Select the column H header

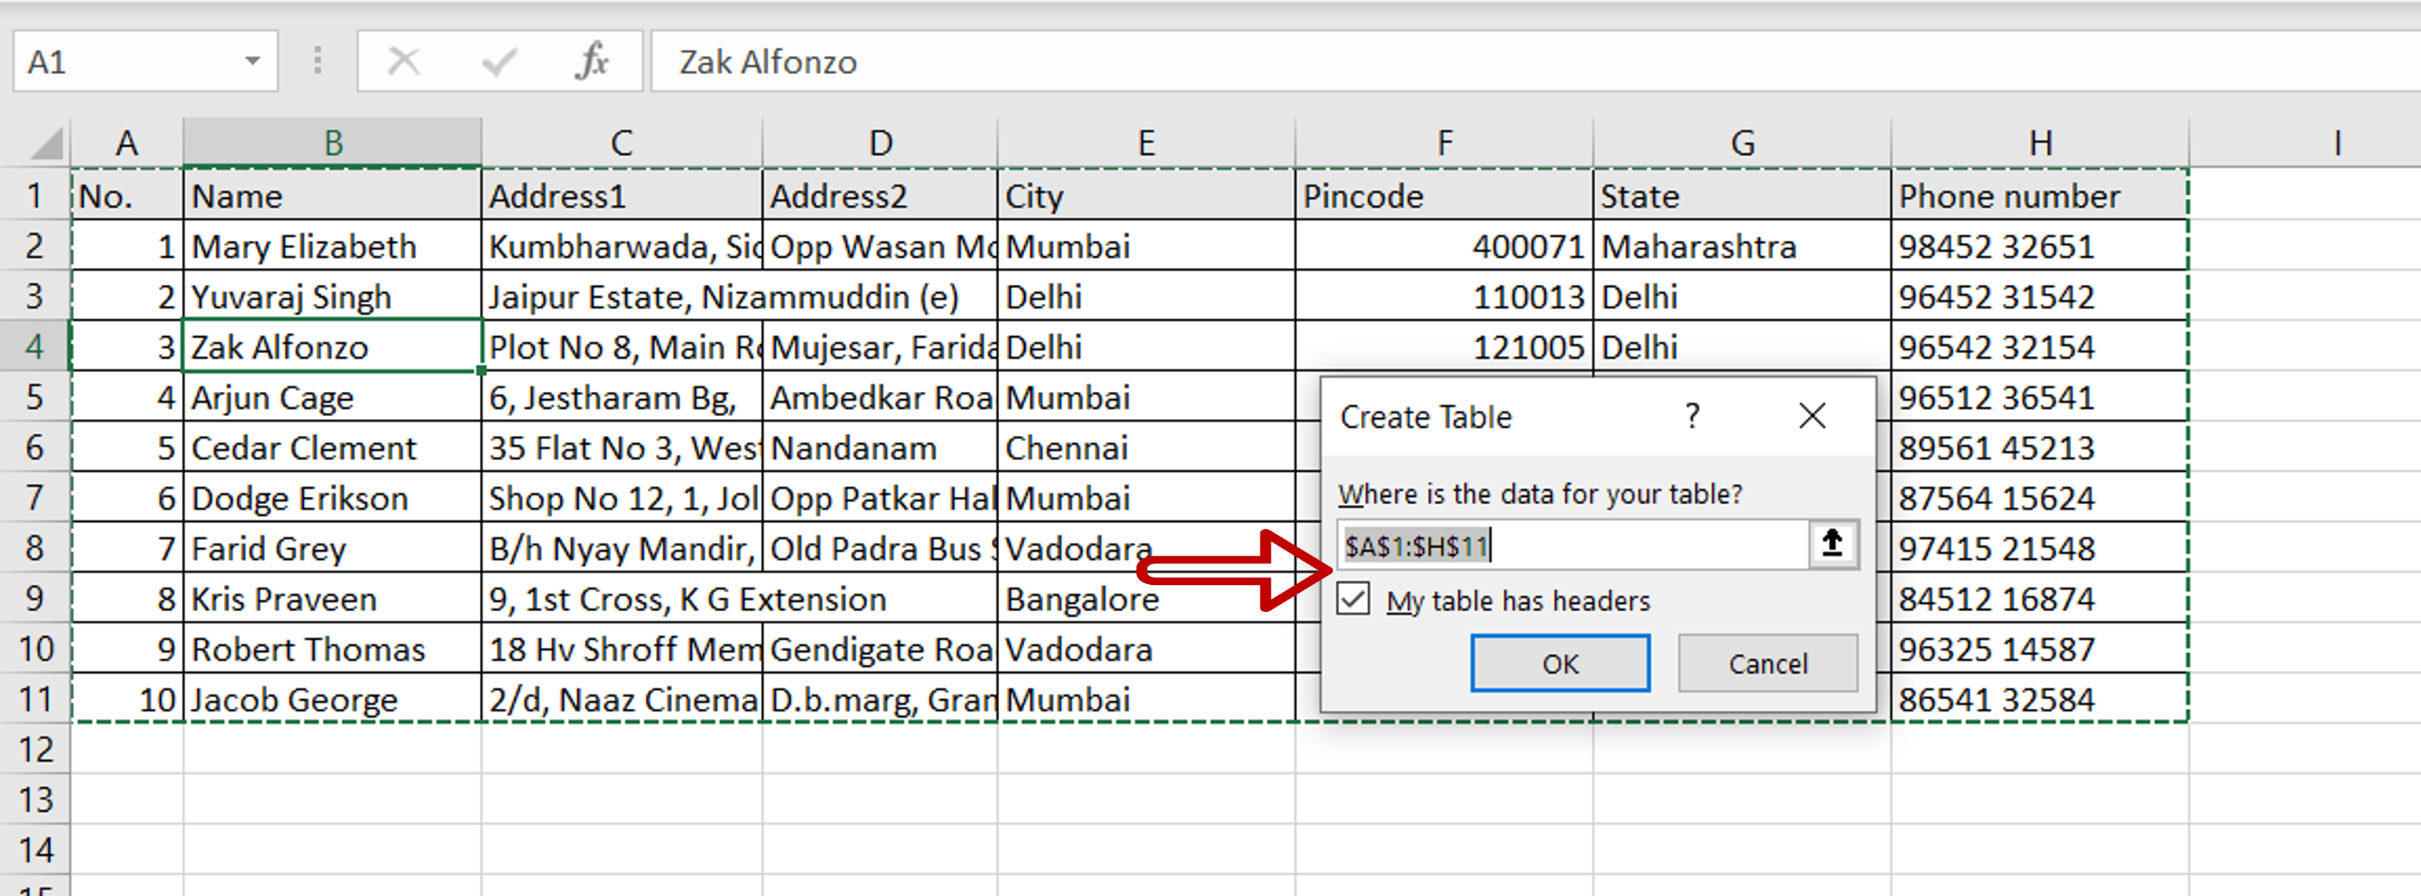[2041, 142]
